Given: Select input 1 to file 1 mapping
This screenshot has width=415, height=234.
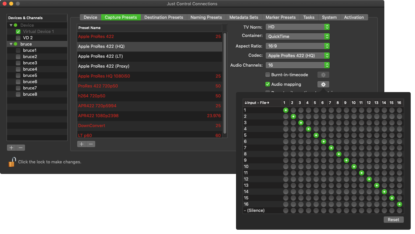Looking at the screenshot, I should point(286,110).
